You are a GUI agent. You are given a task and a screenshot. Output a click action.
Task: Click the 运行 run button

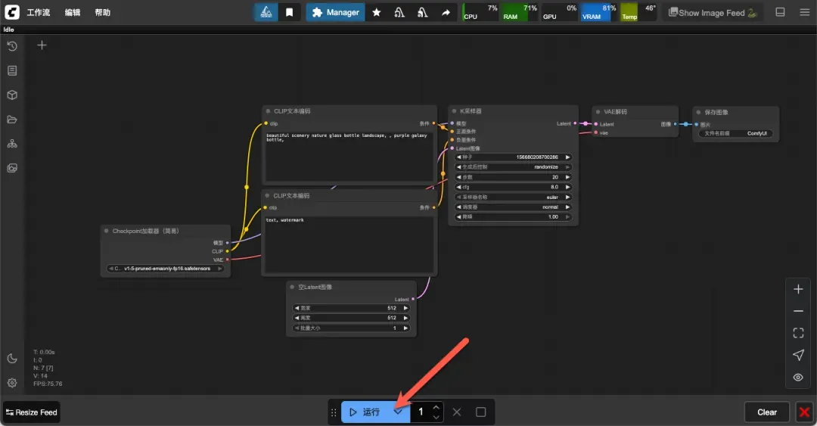(365, 412)
